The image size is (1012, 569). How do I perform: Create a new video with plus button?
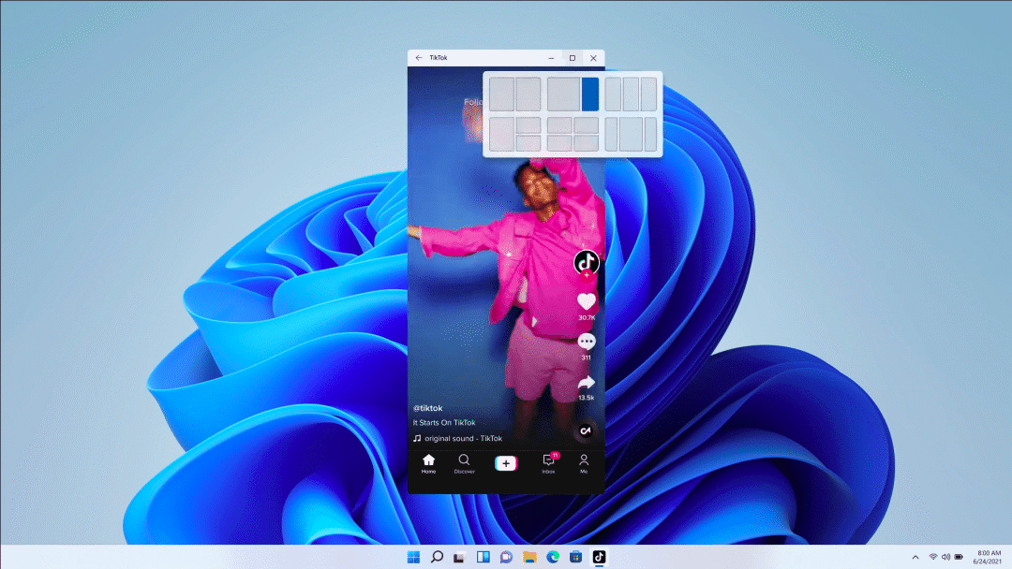[506, 462]
